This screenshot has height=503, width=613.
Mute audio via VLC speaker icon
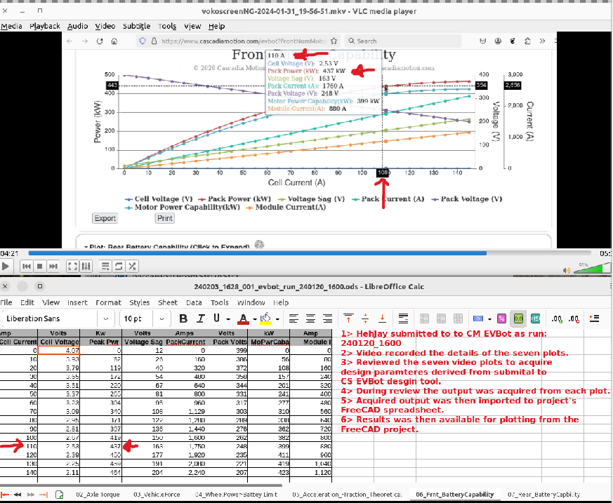click(x=566, y=269)
